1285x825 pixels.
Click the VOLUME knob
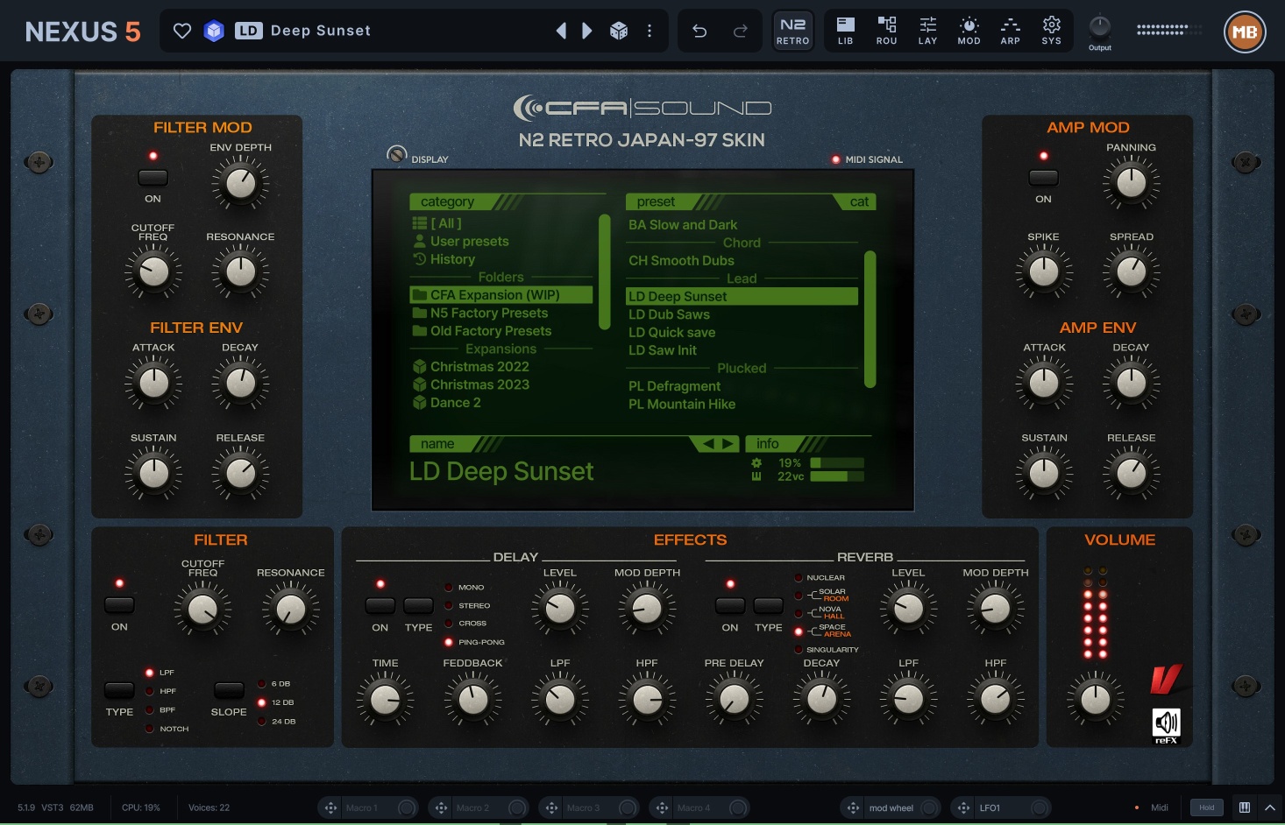pyautogui.click(x=1095, y=700)
